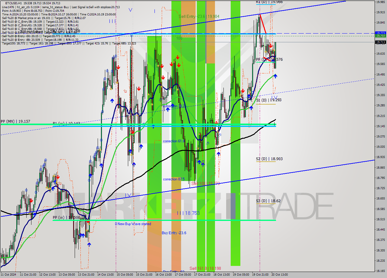Click the '16 Oct 13:00' time label
The height and width of the screenshot is (278, 387).
163,275
